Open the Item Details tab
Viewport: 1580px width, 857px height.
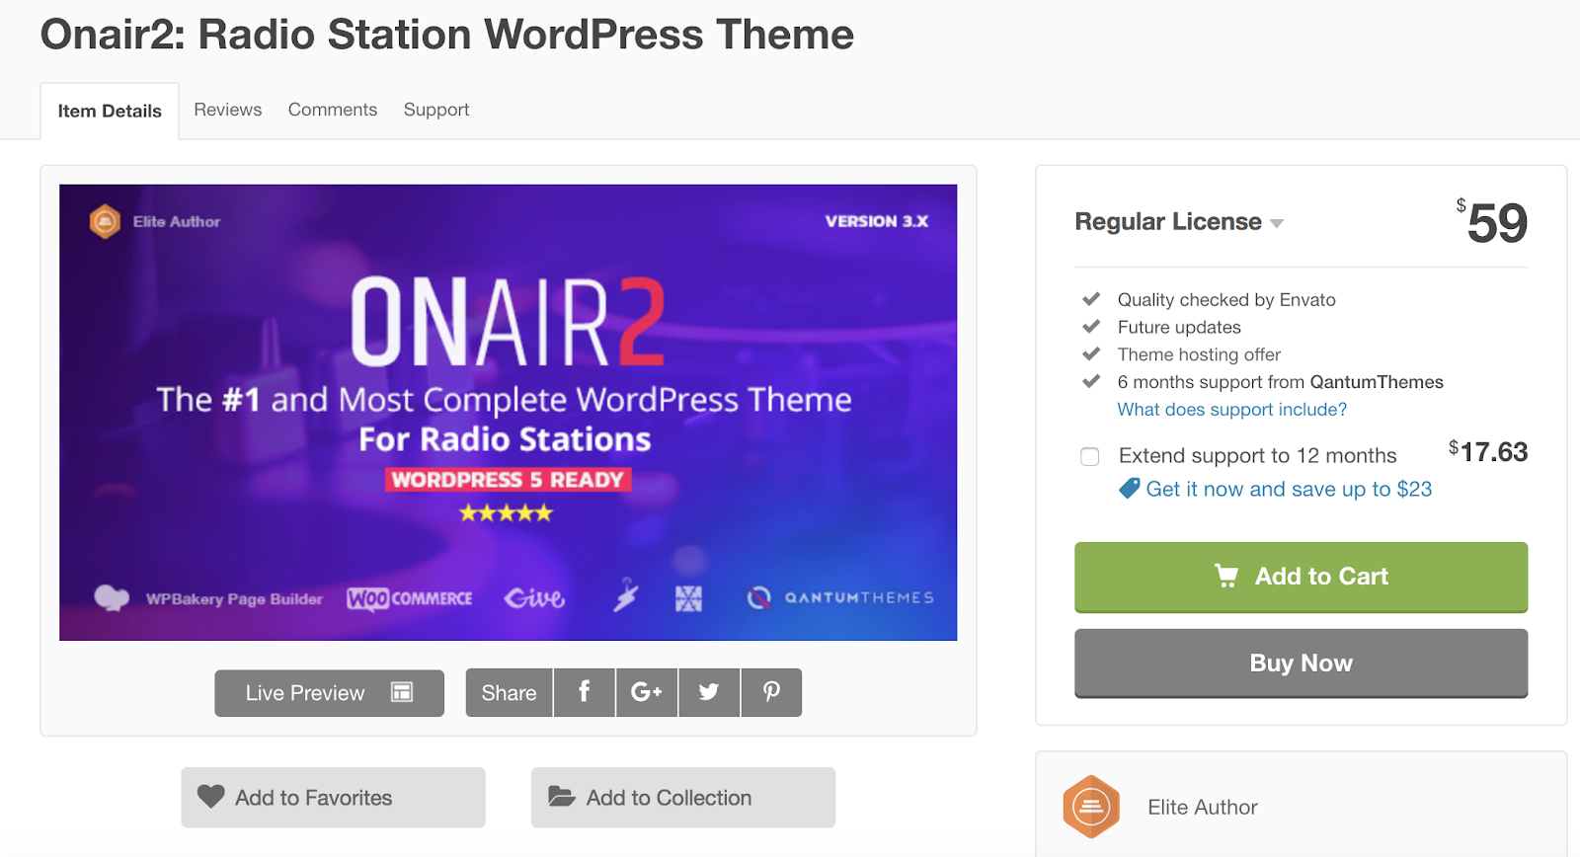click(x=110, y=111)
